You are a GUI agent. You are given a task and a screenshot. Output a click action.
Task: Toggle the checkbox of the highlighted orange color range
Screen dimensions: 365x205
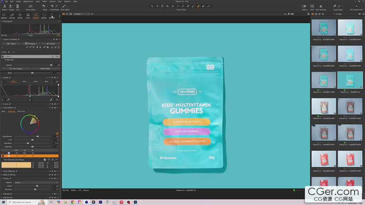coord(2,156)
